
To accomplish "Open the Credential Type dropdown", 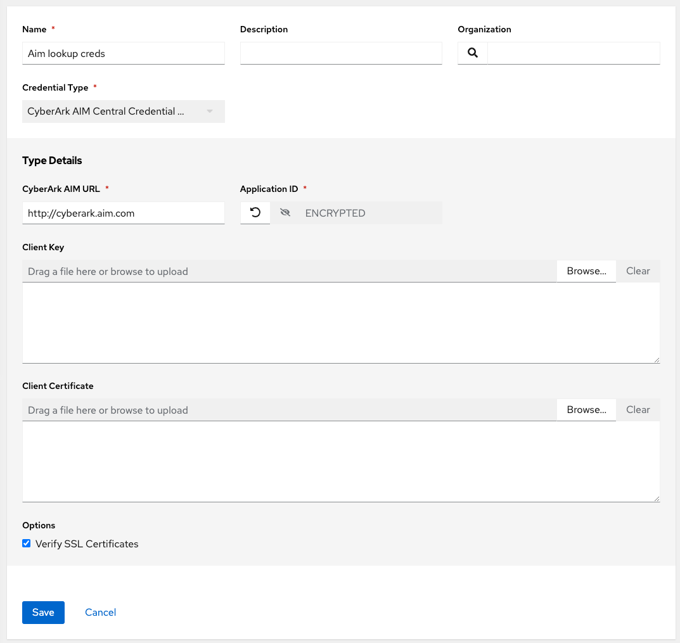I will pos(123,111).
